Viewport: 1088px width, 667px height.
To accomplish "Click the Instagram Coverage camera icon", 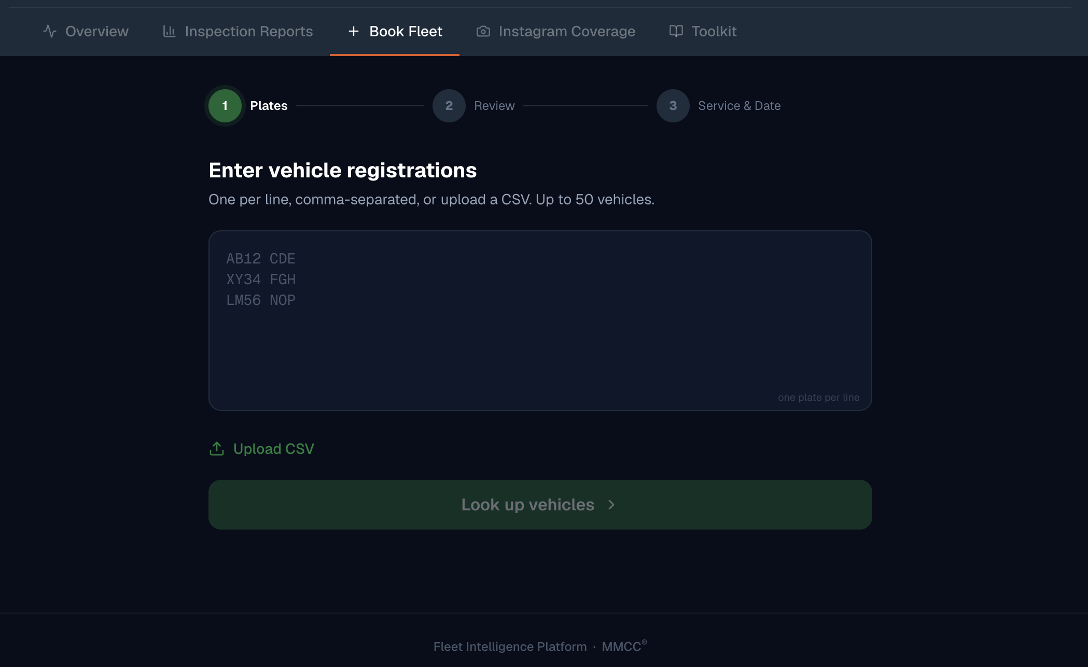I will [483, 31].
